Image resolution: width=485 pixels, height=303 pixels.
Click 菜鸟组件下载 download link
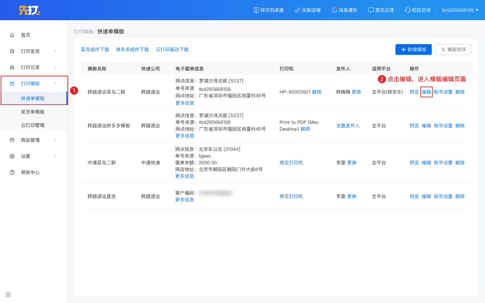(x=95, y=49)
